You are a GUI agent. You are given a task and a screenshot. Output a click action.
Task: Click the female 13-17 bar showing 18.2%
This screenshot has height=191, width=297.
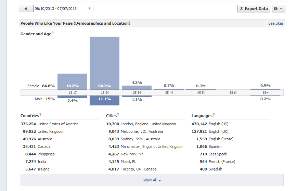coord(72,81)
